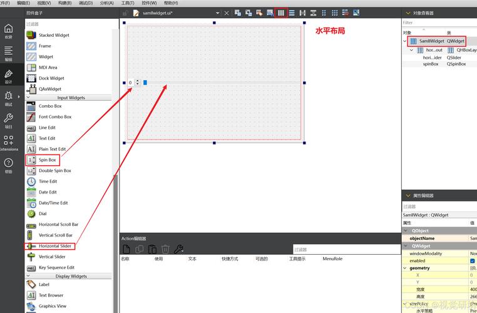The width and height of the screenshot is (477, 313).
Task: Select the Spin Box widget icon
Action: coord(31,160)
